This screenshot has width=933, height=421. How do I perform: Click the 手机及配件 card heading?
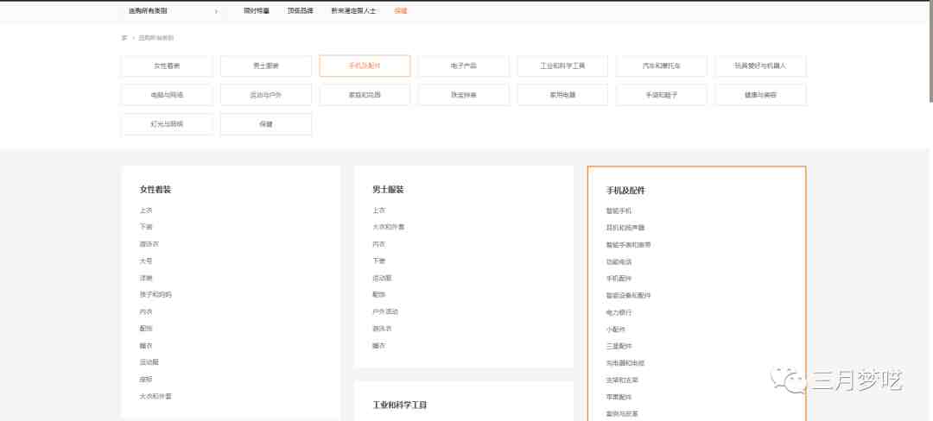tap(626, 191)
